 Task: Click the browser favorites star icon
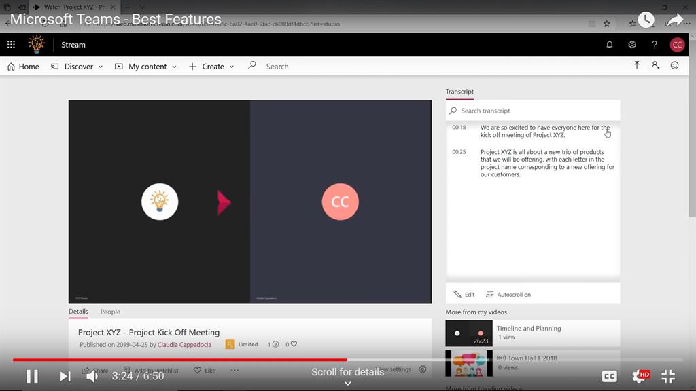606,24
